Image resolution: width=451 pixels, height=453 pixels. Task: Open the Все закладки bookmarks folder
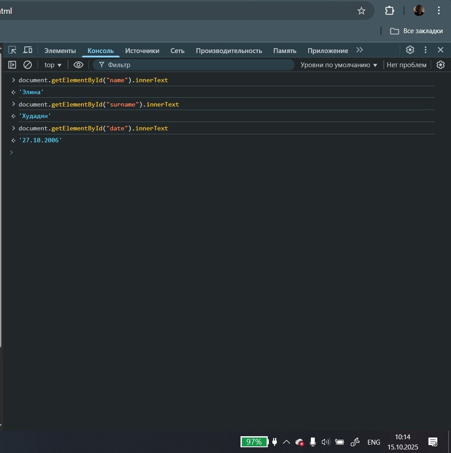coord(416,31)
